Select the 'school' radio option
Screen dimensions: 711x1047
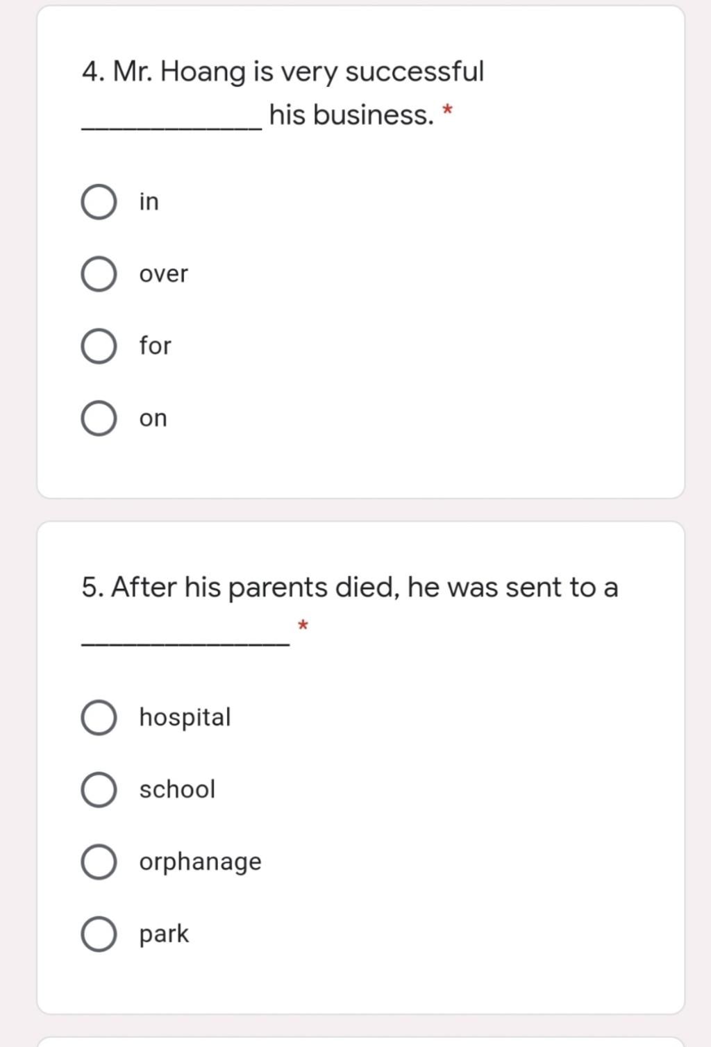pyautogui.click(x=99, y=789)
